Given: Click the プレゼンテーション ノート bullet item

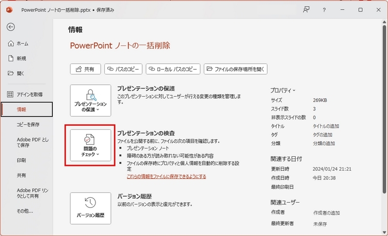Looking at the screenshot, I should (x=148, y=148).
